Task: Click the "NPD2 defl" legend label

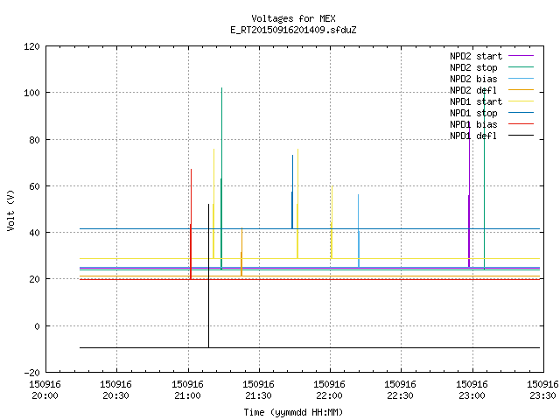Action: click(473, 90)
